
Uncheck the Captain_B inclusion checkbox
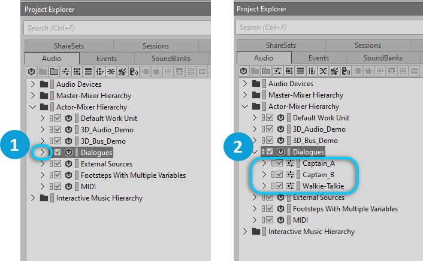(277, 175)
